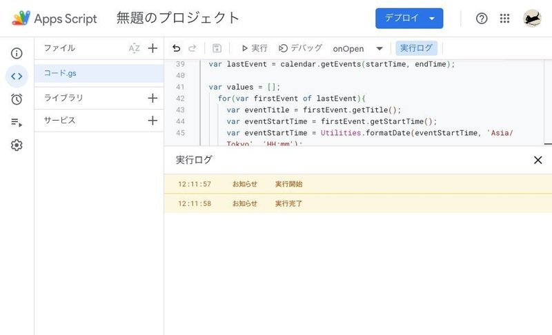Viewport: 552px width, 335px height.
Task: Click code line 39 with getEvents call
Action: [x=332, y=64]
